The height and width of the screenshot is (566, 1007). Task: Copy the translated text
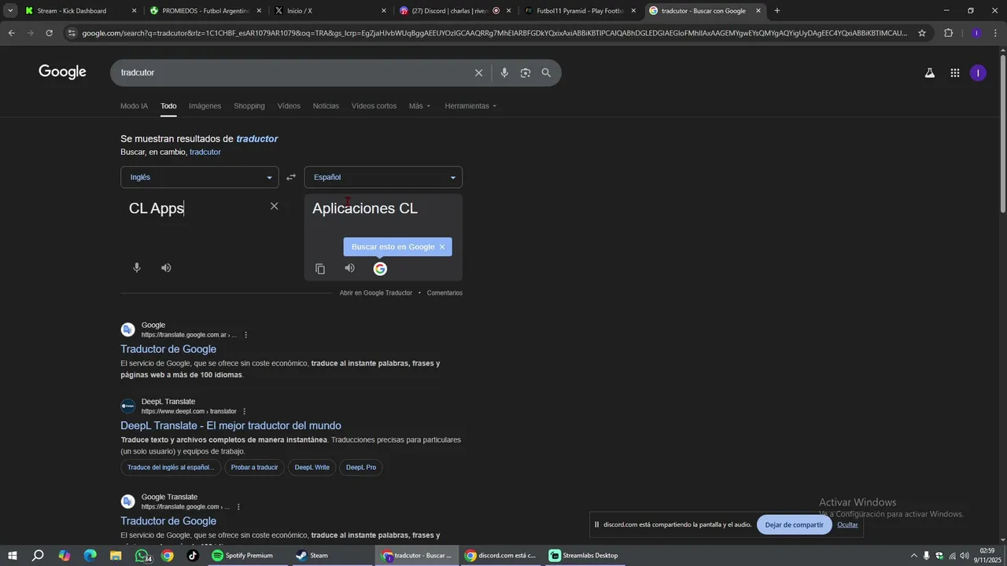[x=320, y=269]
